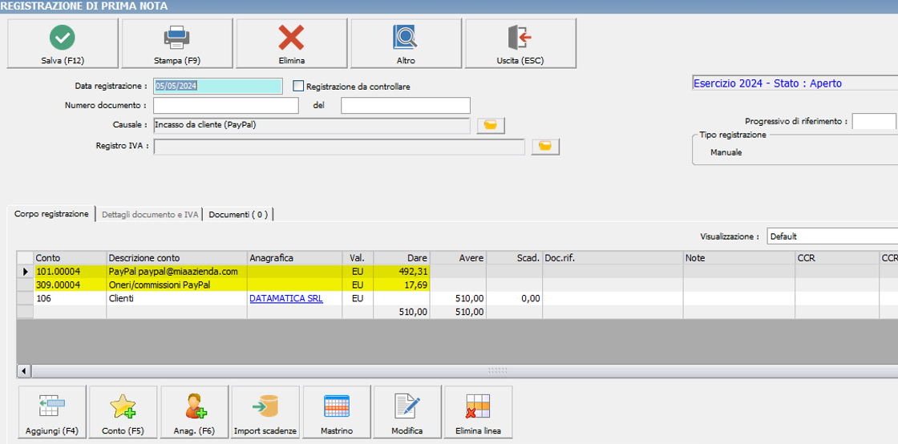Viewport: 898px width, 444px height.
Task: Add a contact with Anag. (F6)
Action: [195, 412]
